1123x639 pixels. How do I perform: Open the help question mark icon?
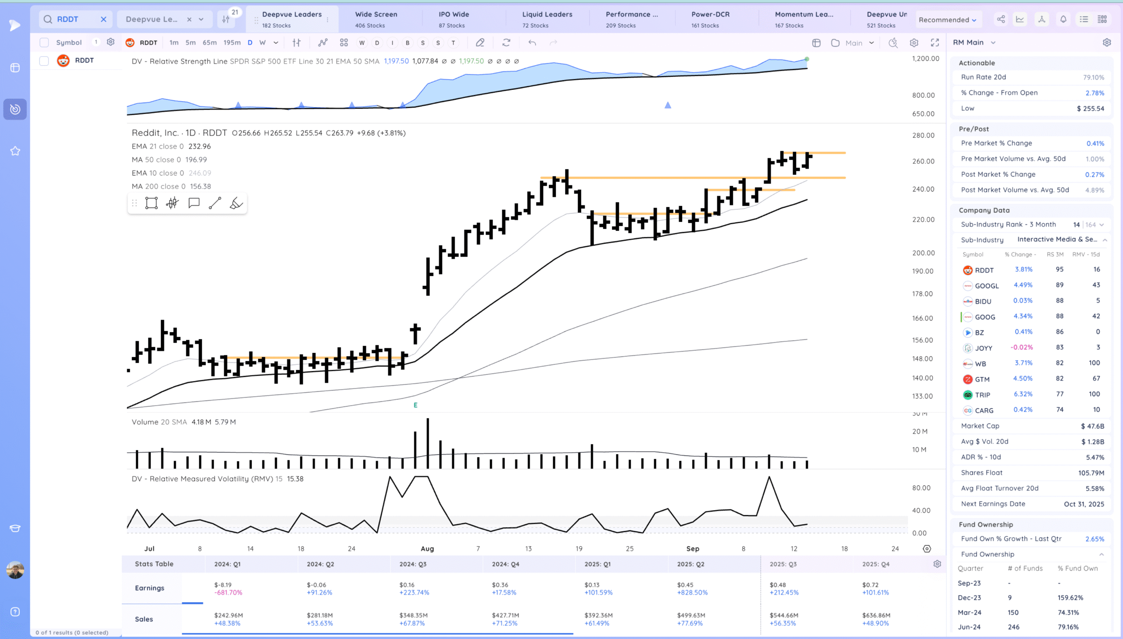point(15,612)
